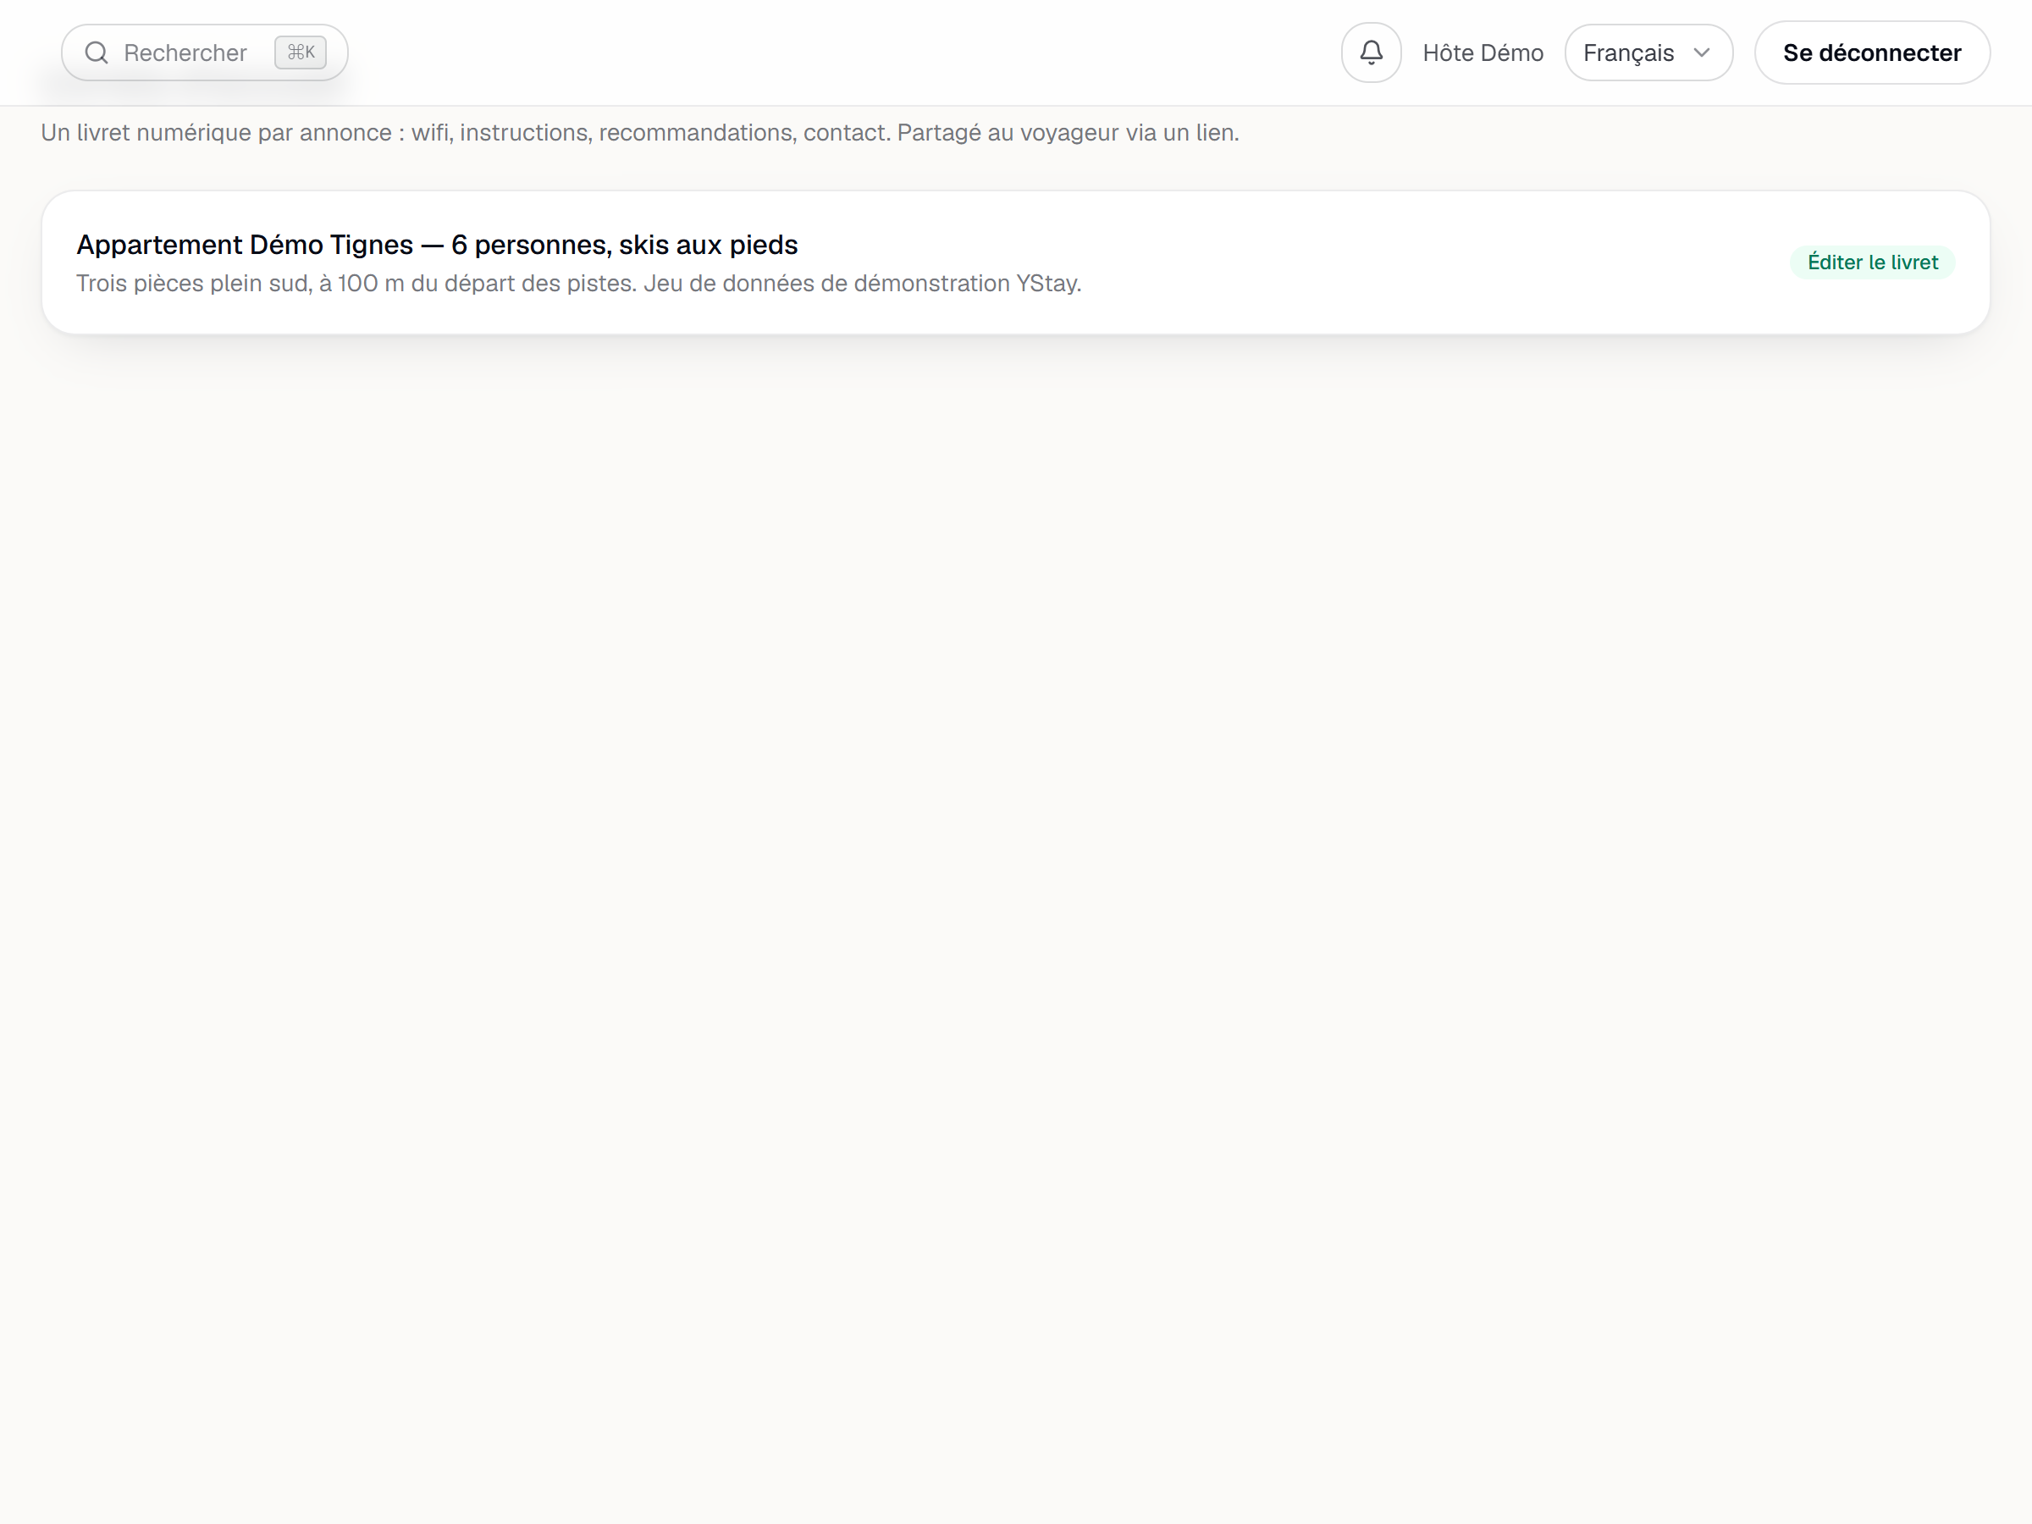Click the 'Un livret numérique par annonce' text
The height and width of the screenshot is (1524, 2032).
pyautogui.click(x=639, y=133)
